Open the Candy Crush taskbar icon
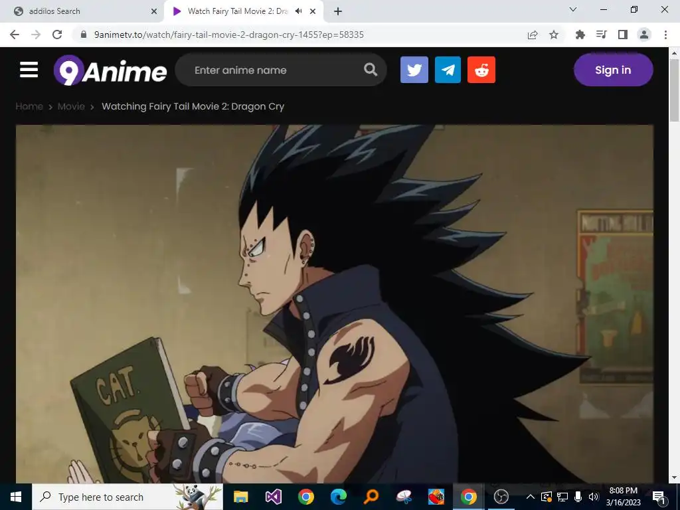Image resolution: width=680 pixels, height=510 pixels. [x=436, y=497]
